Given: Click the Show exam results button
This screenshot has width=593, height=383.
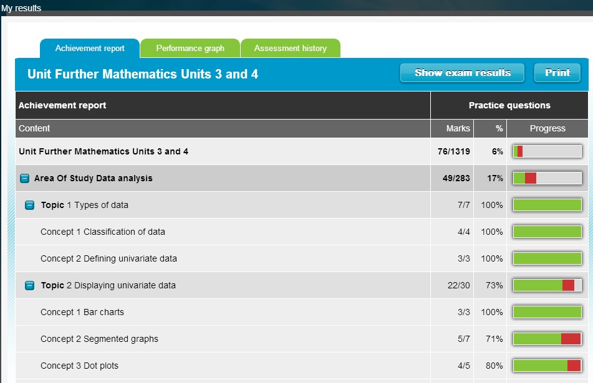Looking at the screenshot, I should tap(462, 73).
